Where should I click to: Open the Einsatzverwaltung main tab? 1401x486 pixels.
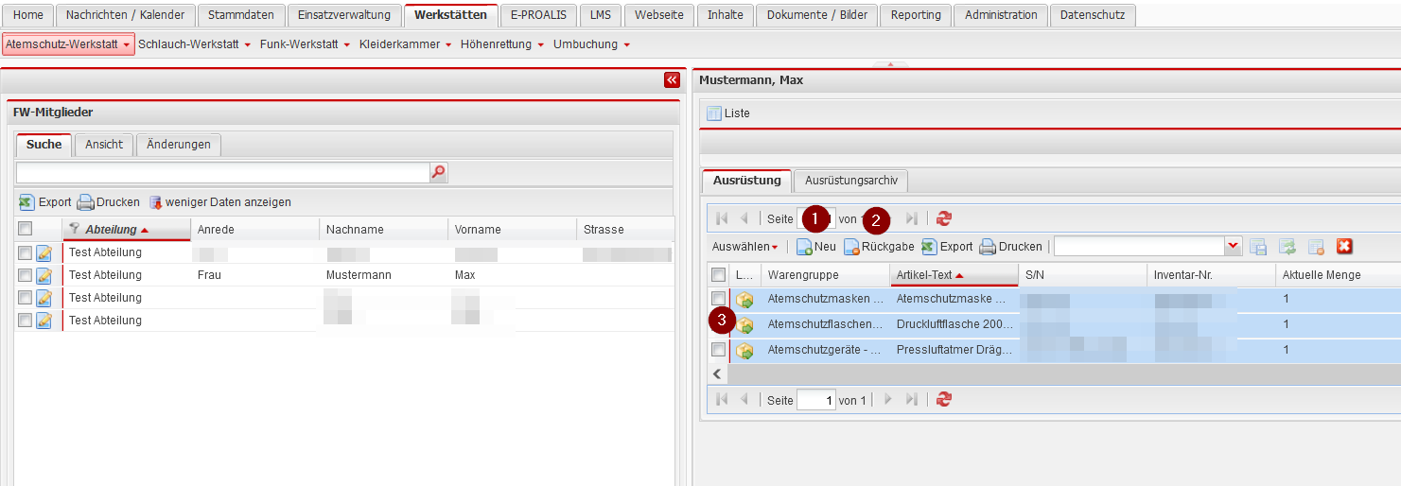tap(343, 15)
